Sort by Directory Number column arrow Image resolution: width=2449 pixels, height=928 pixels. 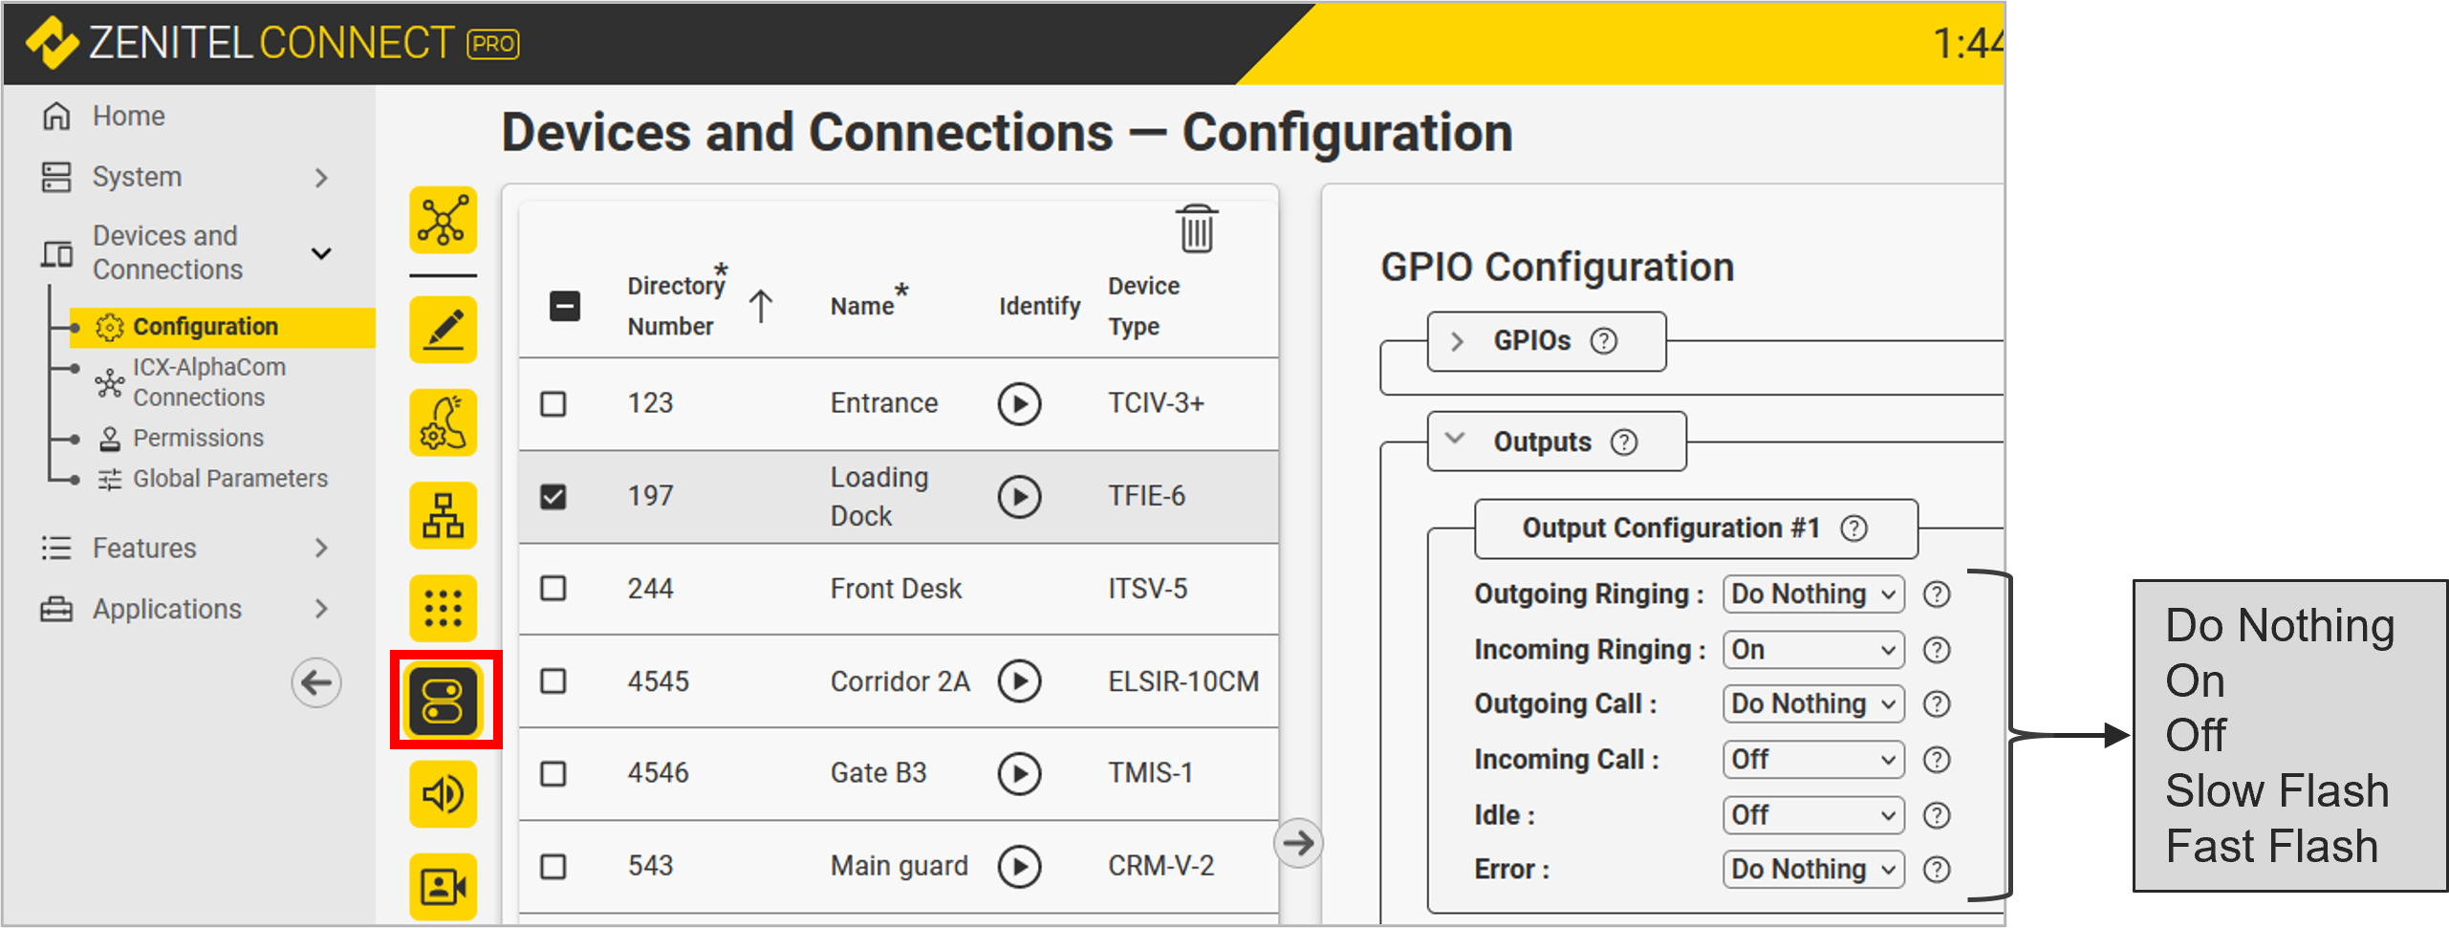click(x=761, y=307)
